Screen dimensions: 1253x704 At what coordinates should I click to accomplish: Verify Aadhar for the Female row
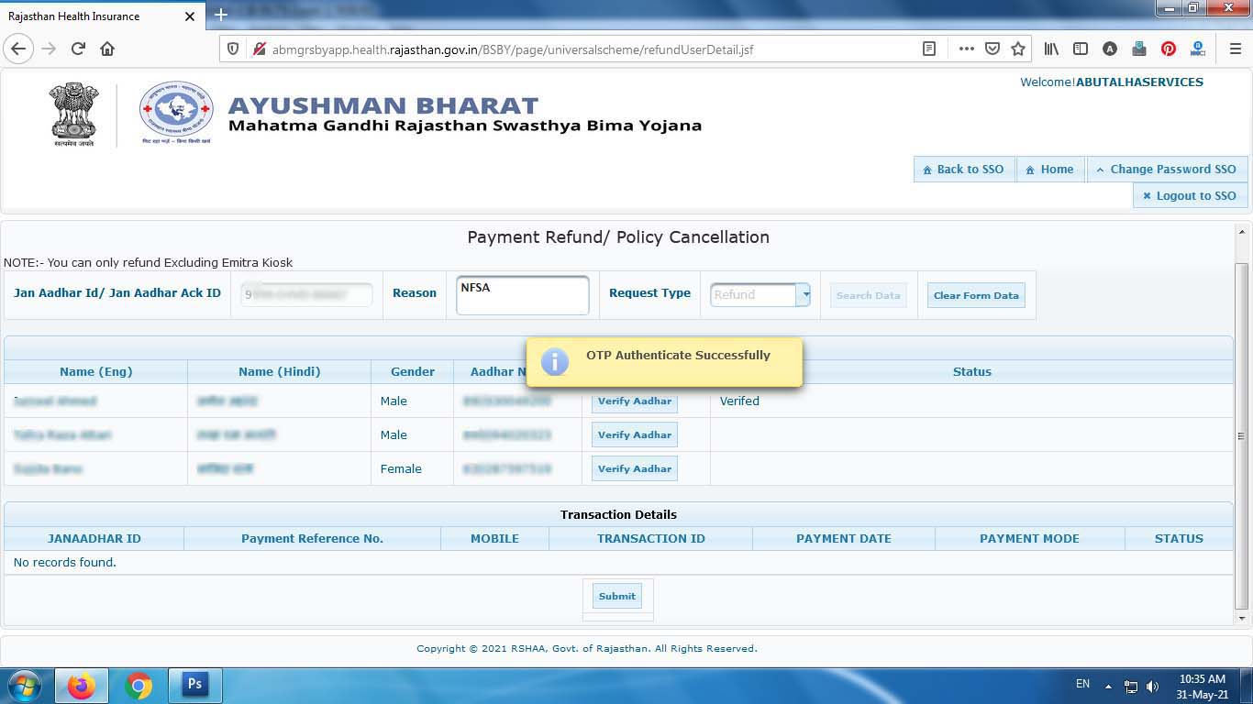click(635, 468)
